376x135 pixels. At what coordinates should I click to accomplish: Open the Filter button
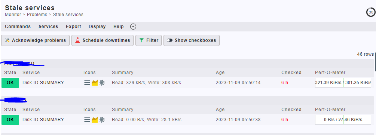[x=149, y=40]
